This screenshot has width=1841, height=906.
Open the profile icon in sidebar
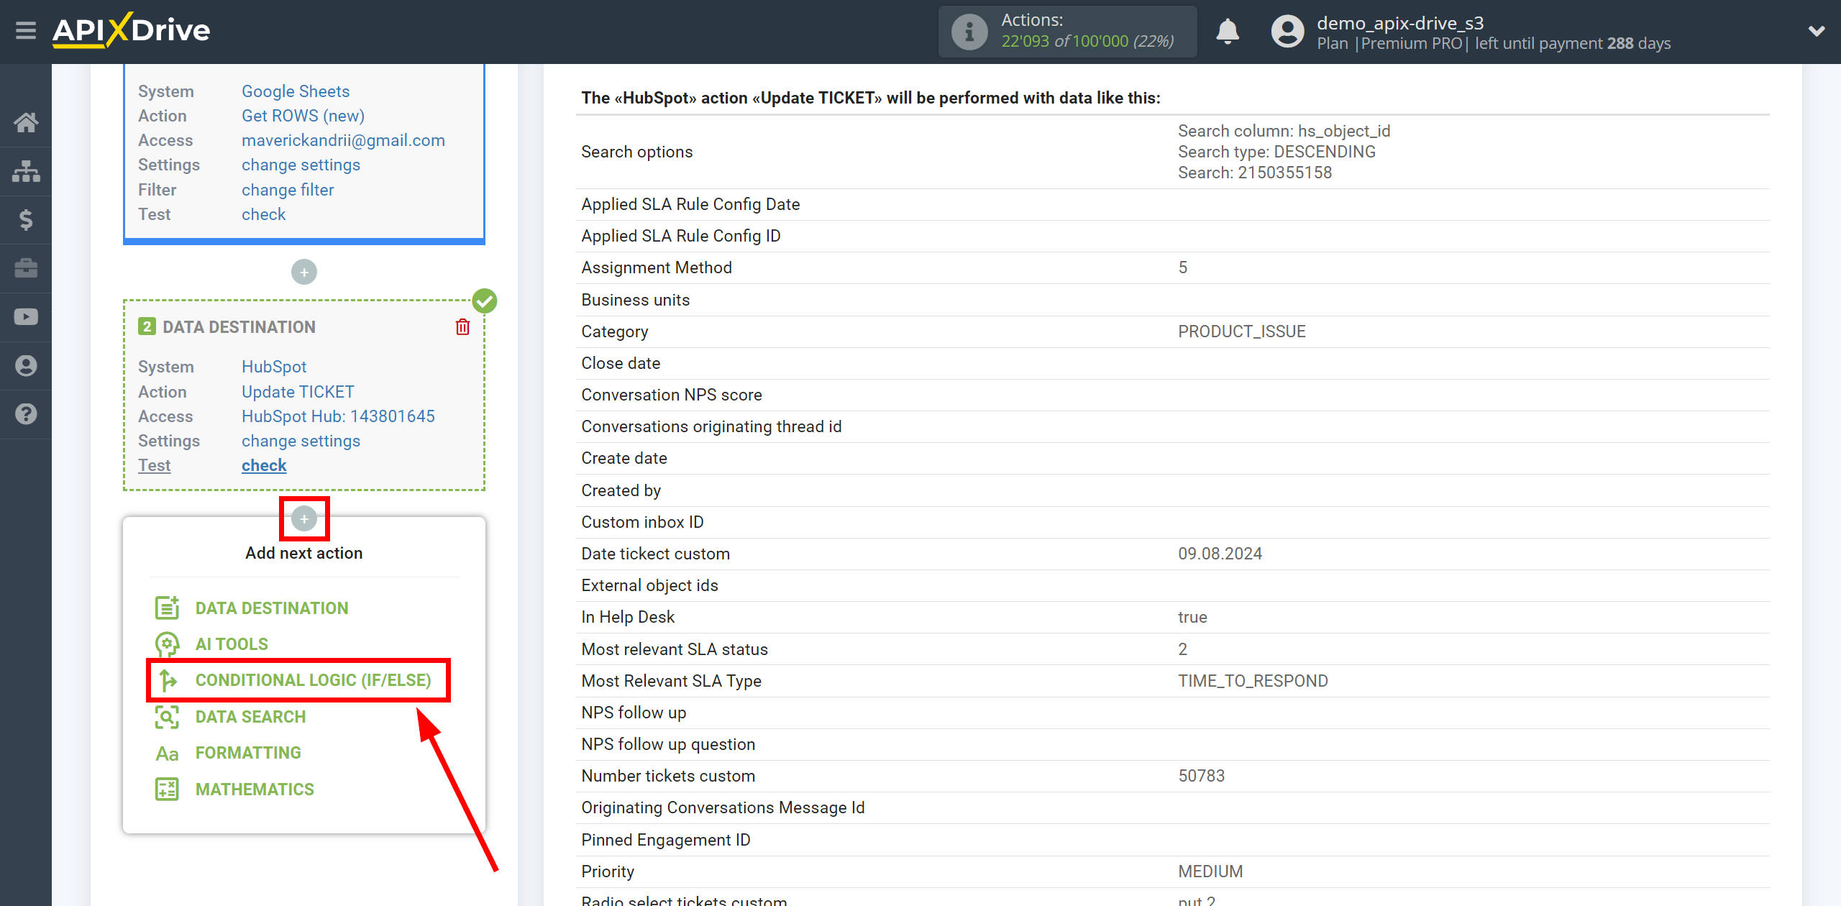(x=26, y=365)
